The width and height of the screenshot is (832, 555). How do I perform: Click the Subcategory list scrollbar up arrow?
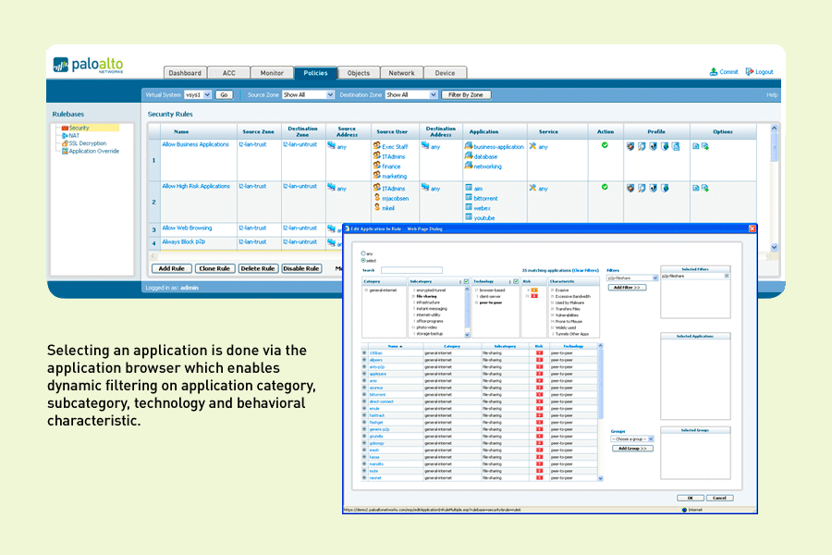(467, 290)
